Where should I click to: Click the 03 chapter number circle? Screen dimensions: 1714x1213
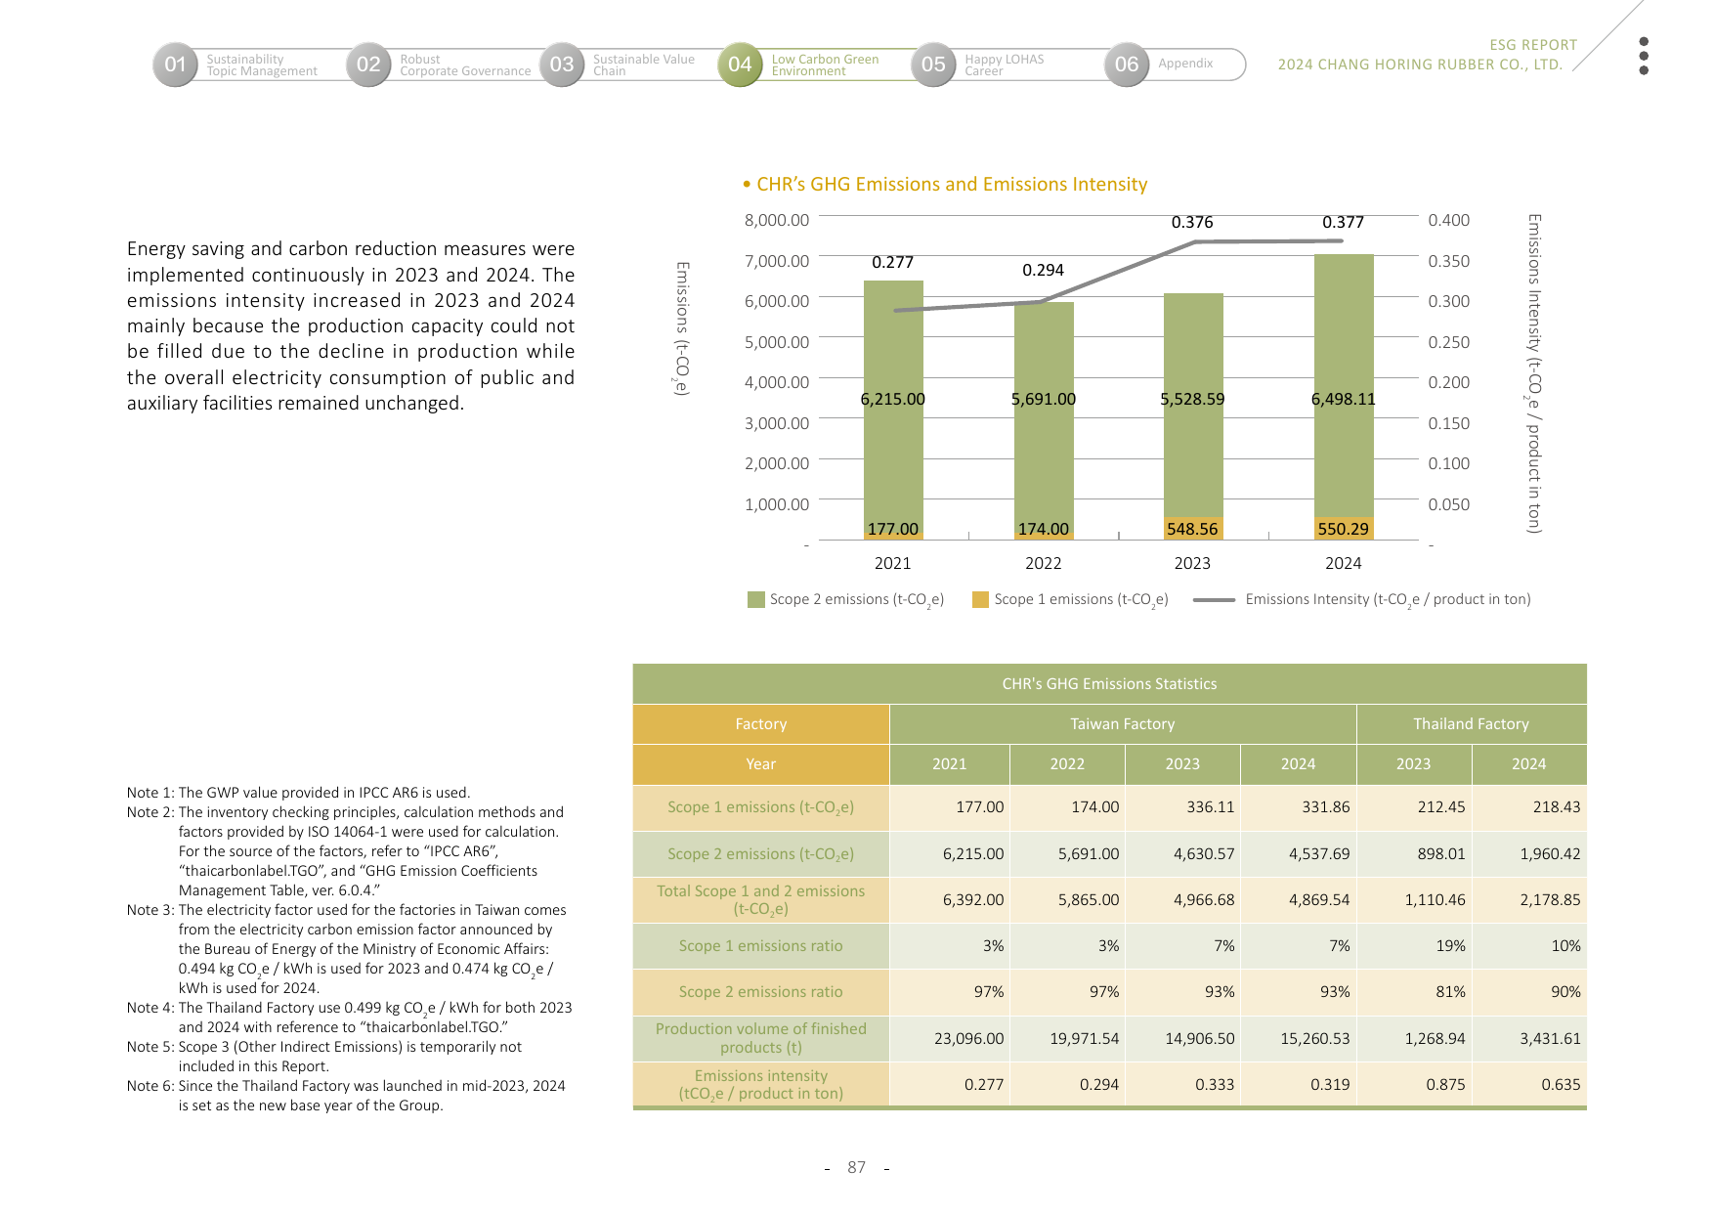[x=562, y=65]
